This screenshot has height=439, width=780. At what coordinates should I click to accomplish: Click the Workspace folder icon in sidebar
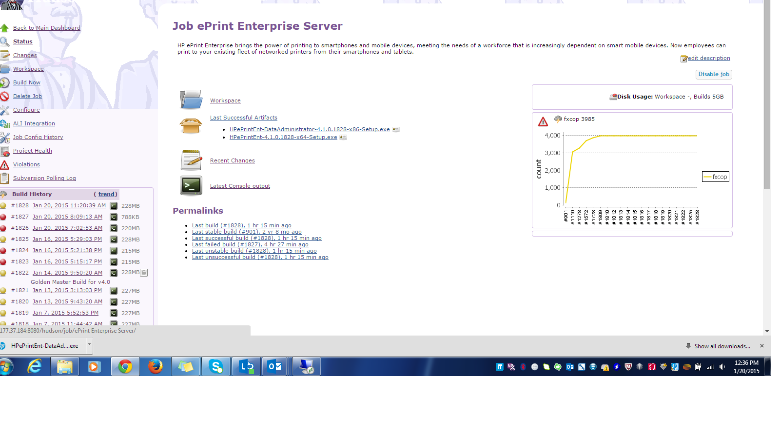(4, 69)
